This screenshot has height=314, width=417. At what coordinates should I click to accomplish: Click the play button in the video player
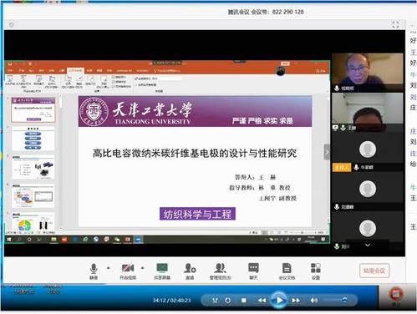point(279,300)
